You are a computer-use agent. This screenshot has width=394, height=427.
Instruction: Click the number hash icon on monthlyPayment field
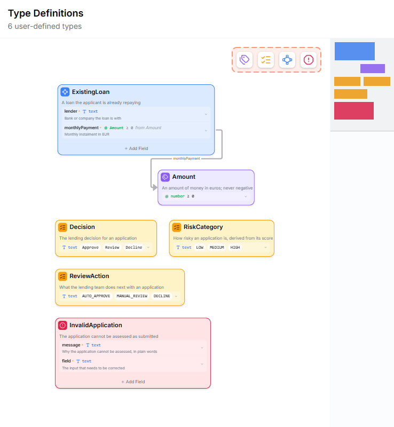[x=106, y=128]
